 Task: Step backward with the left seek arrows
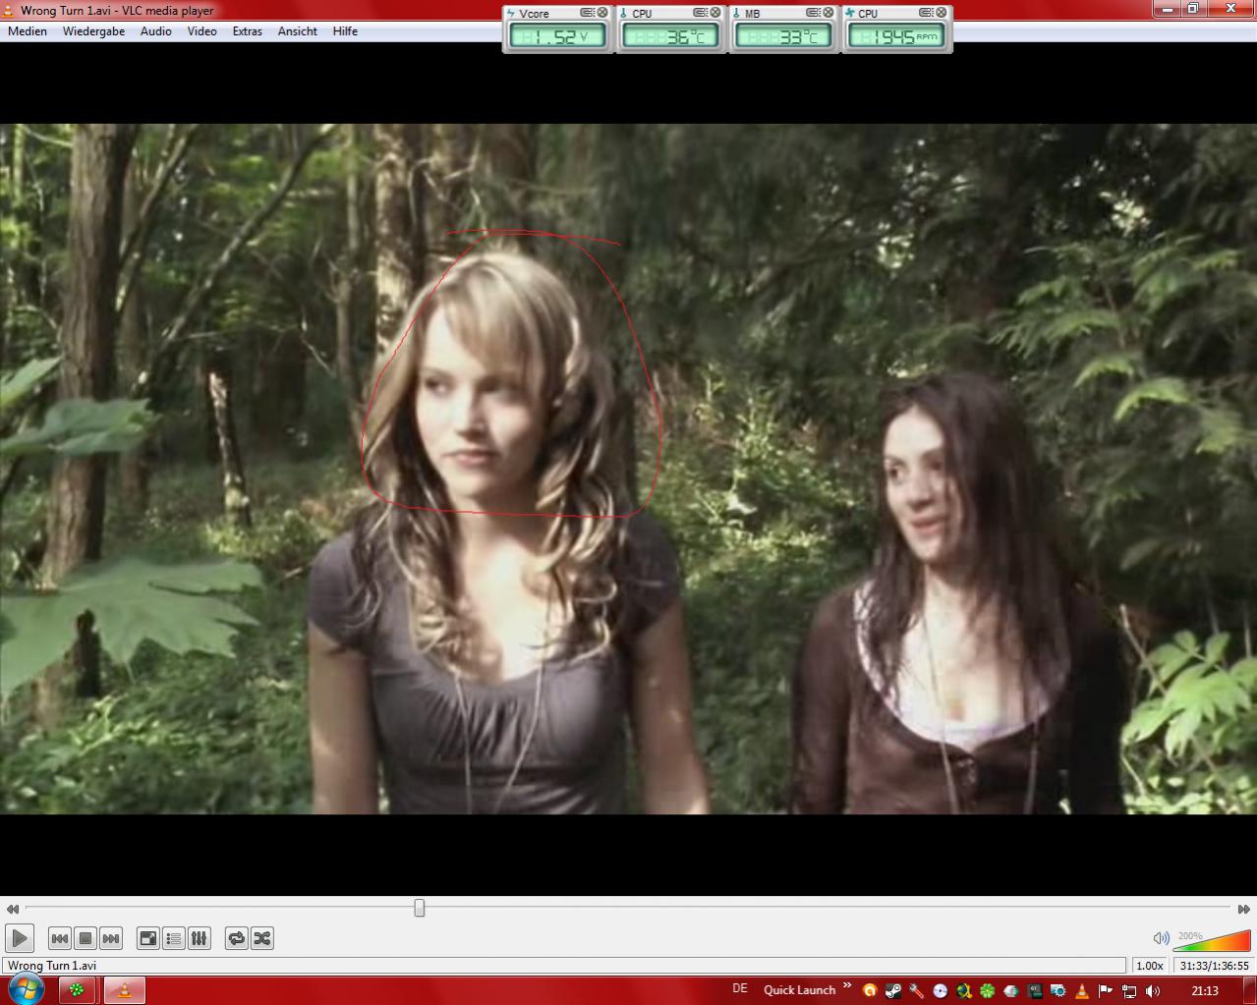[x=12, y=909]
